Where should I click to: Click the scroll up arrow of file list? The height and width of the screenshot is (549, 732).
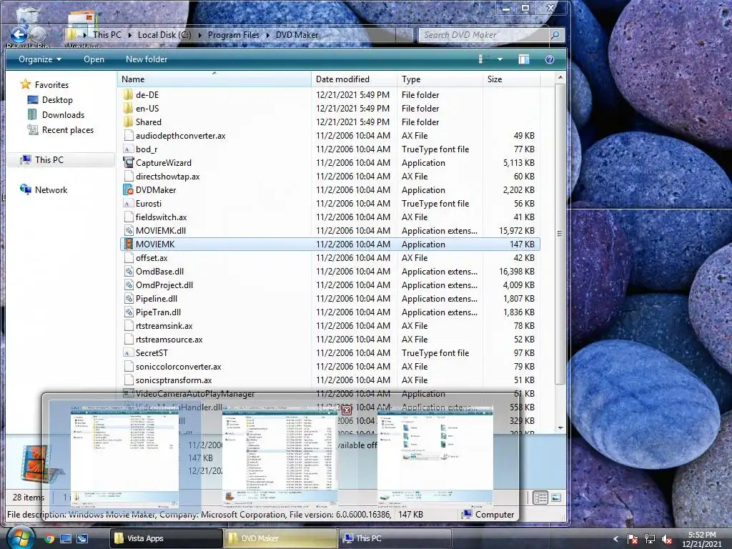[x=560, y=77]
